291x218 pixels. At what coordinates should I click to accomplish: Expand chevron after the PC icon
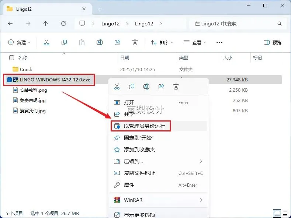pos(93,24)
